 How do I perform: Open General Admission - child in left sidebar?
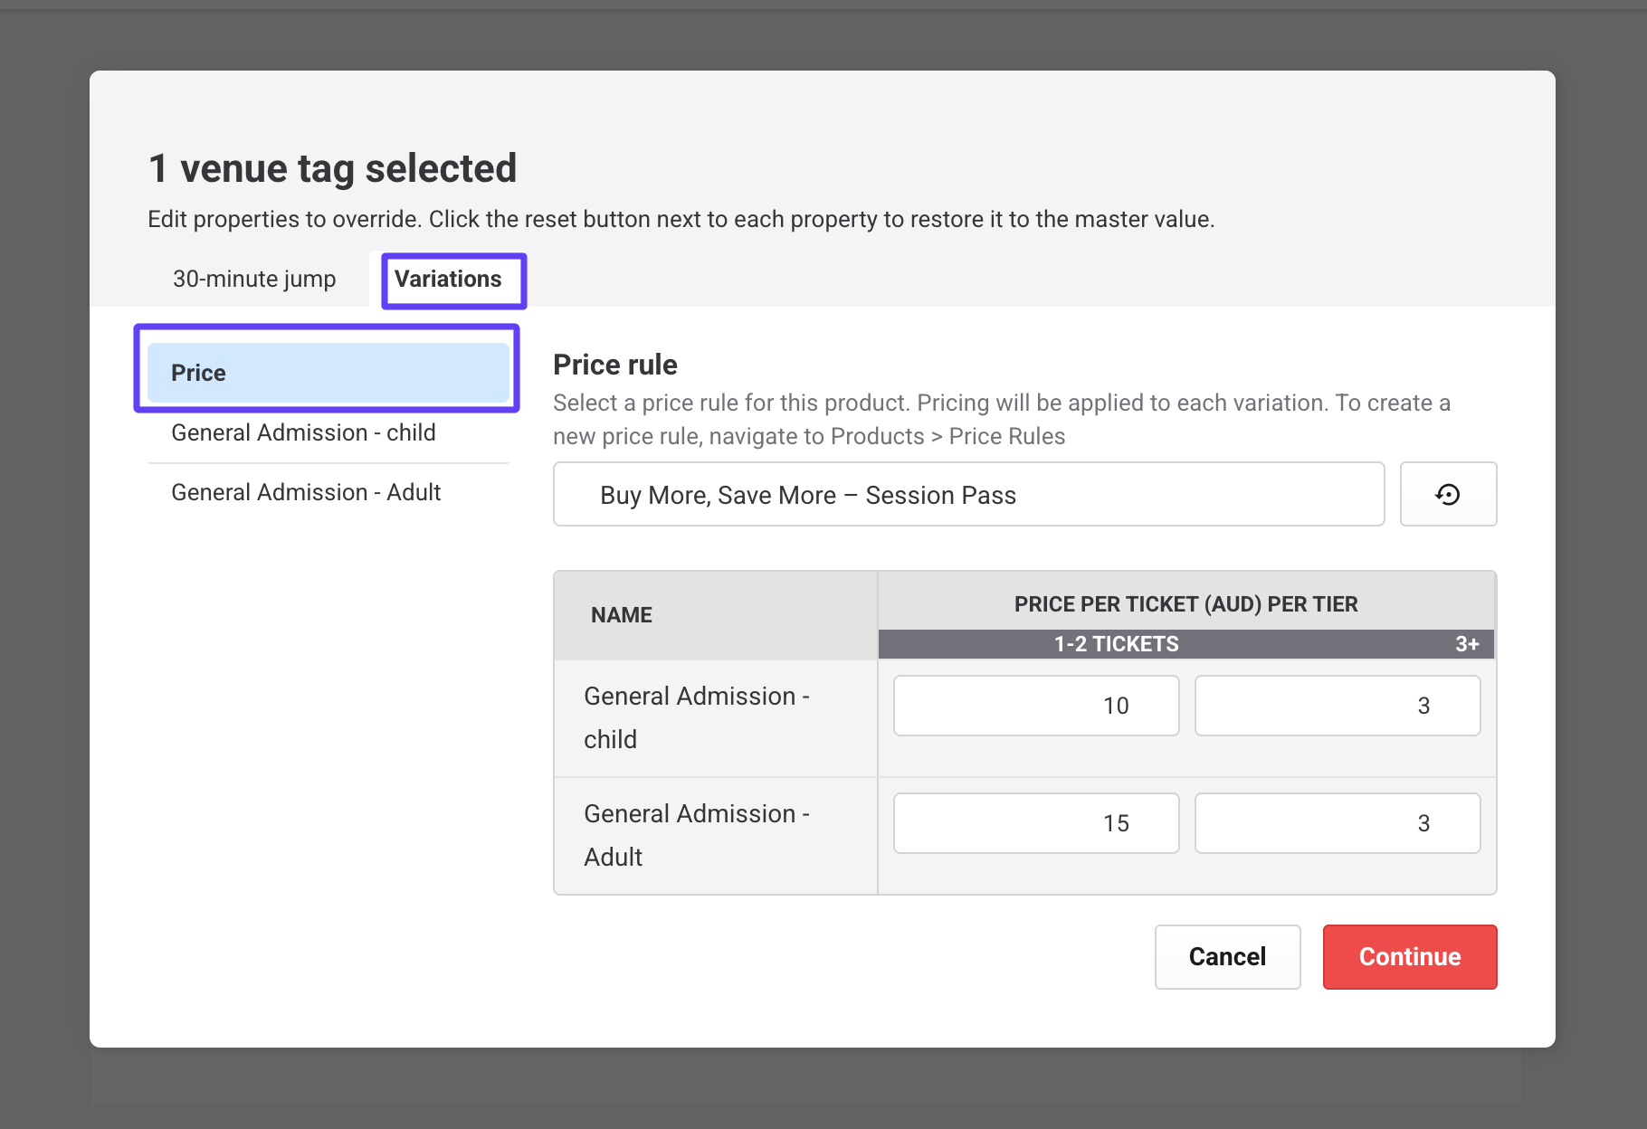click(x=303, y=432)
